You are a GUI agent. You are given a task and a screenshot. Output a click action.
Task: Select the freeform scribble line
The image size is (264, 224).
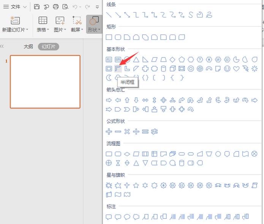click(209, 15)
